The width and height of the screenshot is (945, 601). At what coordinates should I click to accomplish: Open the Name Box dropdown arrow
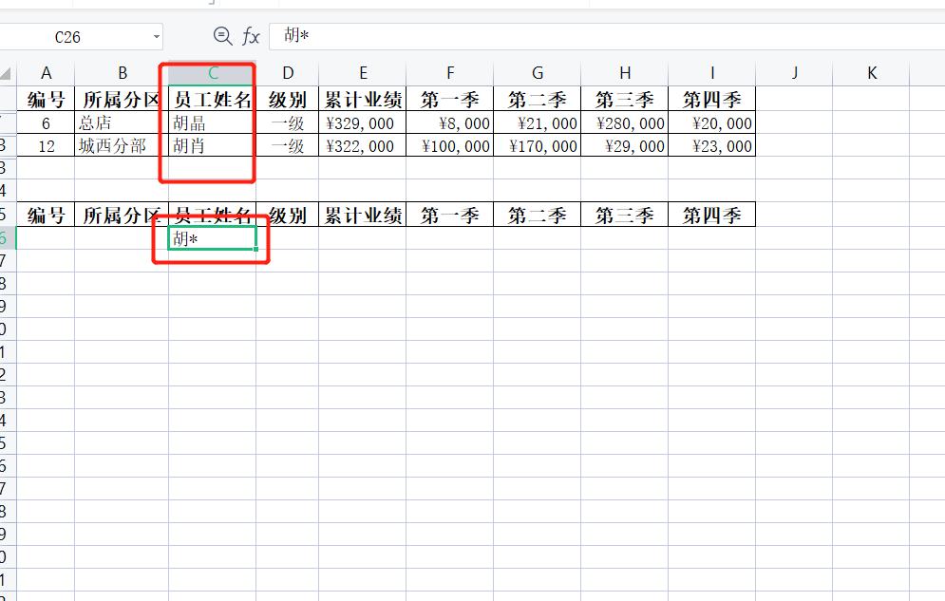pos(158,36)
